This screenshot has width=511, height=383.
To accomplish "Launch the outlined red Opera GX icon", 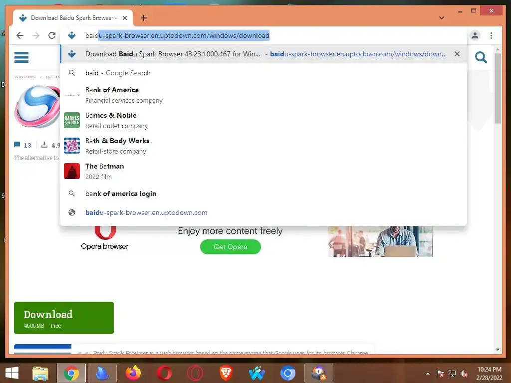I will [x=195, y=373].
